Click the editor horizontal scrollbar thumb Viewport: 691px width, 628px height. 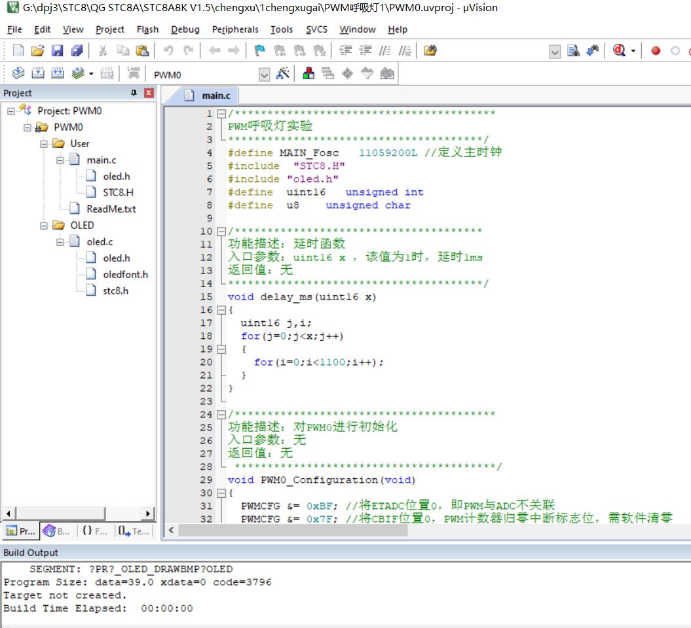coord(293,531)
